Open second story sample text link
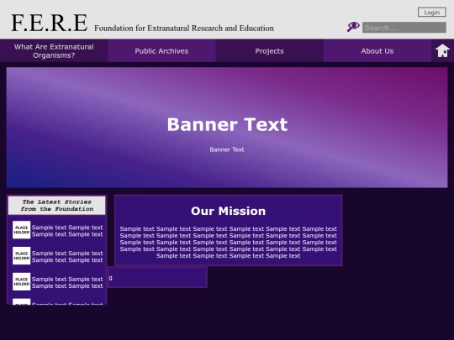The image size is (454, 340). tap(67, 256)
